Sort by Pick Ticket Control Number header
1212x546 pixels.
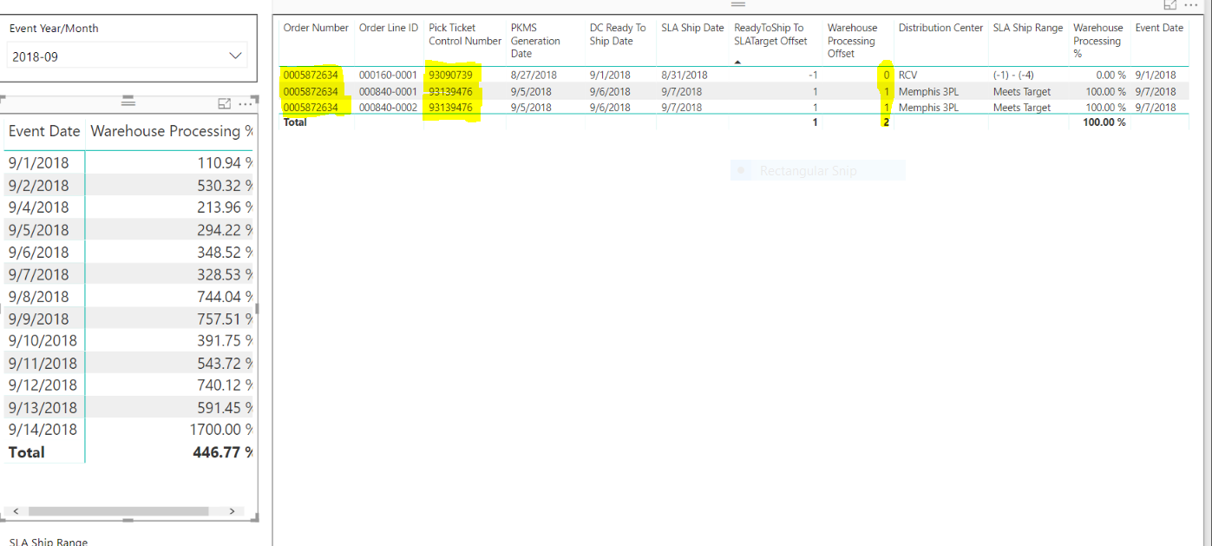(465, 35)
